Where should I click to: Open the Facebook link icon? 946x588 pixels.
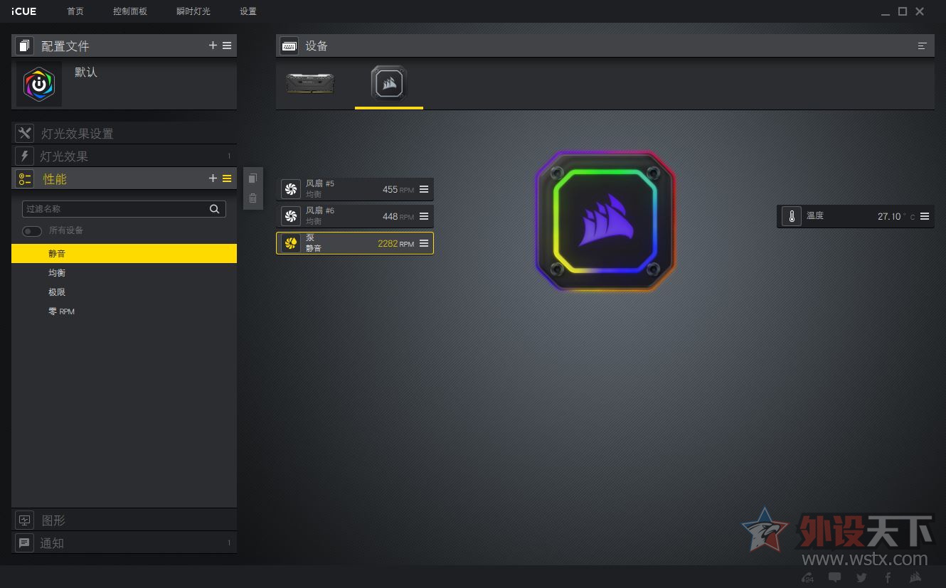pyautogui.click(x=888, y=577)
